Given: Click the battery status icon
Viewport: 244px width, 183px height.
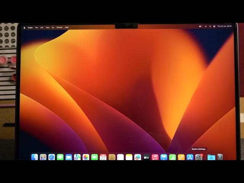Looking at the screenshot, I should click(x=201, y=26).
